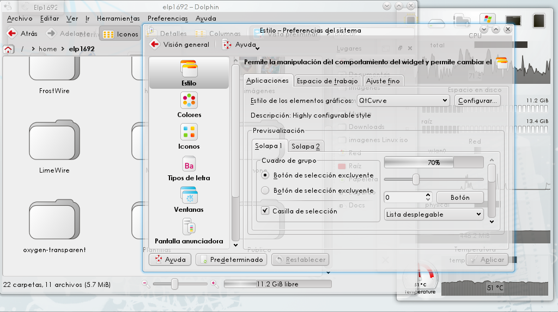
Task: Click the Configurar... button
Action: (476, 101)
